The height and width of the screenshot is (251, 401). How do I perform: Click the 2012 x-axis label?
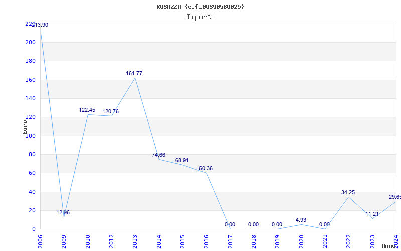(111, 242)
